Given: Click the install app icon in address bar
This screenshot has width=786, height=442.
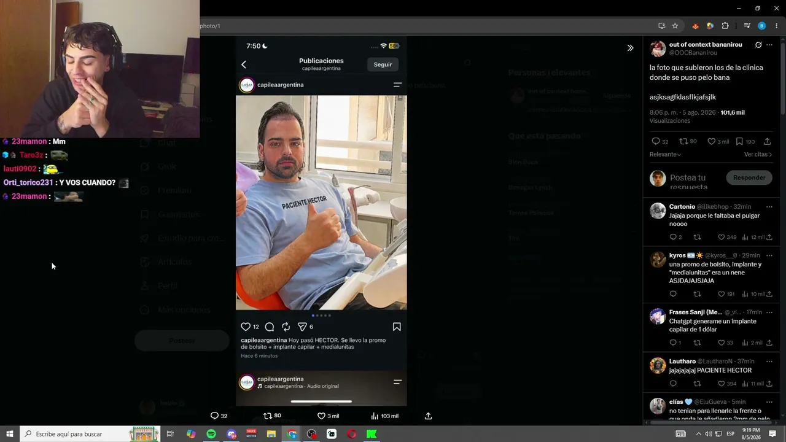Looking at the screenshot, I should pos(661,26).
